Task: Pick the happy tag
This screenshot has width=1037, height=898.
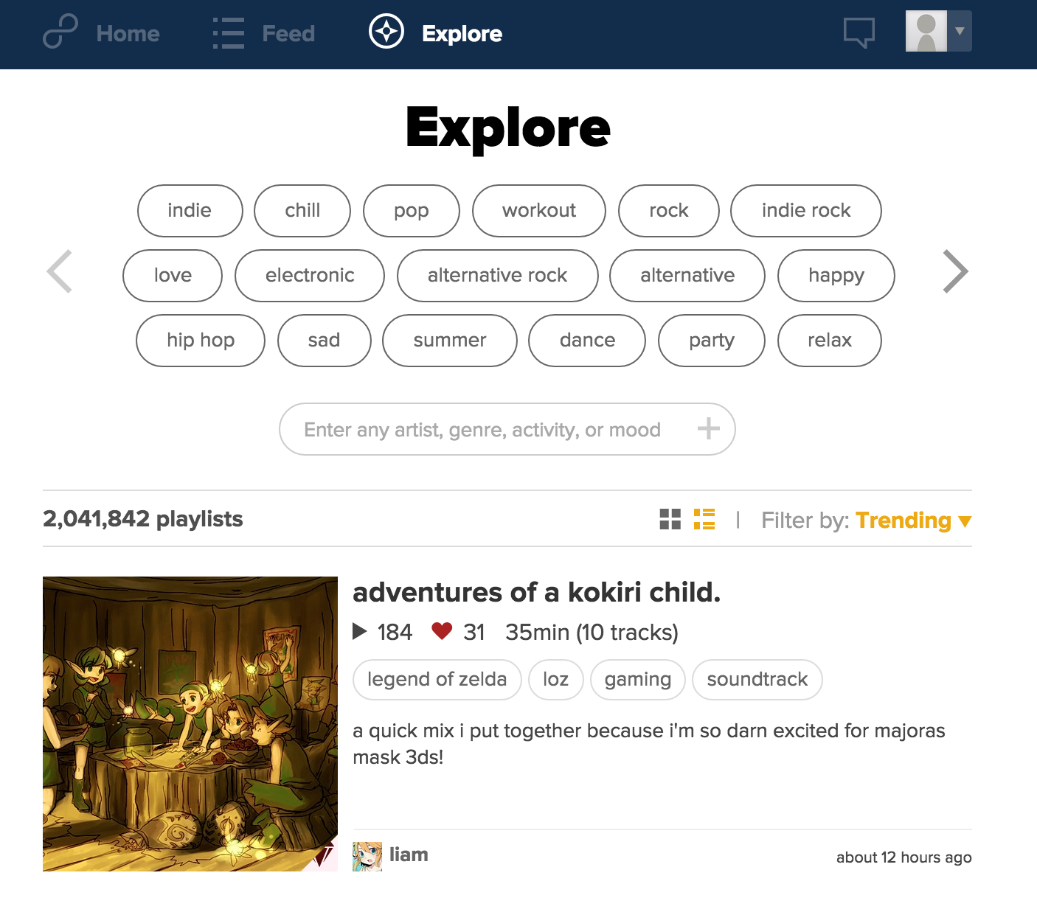Action: tap(836, 276)
